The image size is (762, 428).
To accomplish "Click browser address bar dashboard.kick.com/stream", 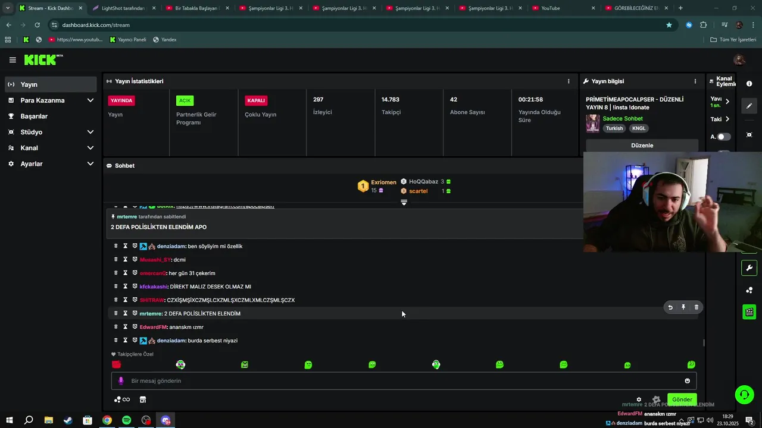I will (357, 25).
